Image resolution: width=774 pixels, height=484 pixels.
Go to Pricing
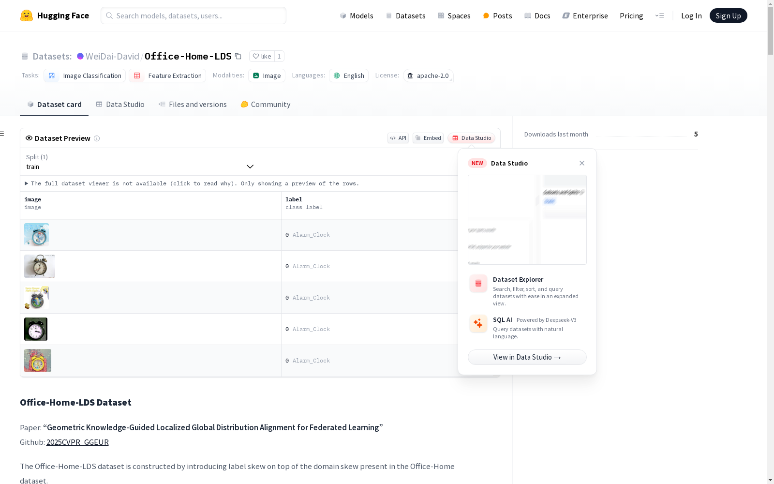click(x=631, y=15)
